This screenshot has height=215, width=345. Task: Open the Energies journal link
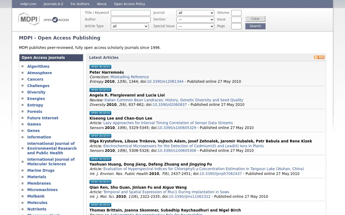[x=36, y=99]
